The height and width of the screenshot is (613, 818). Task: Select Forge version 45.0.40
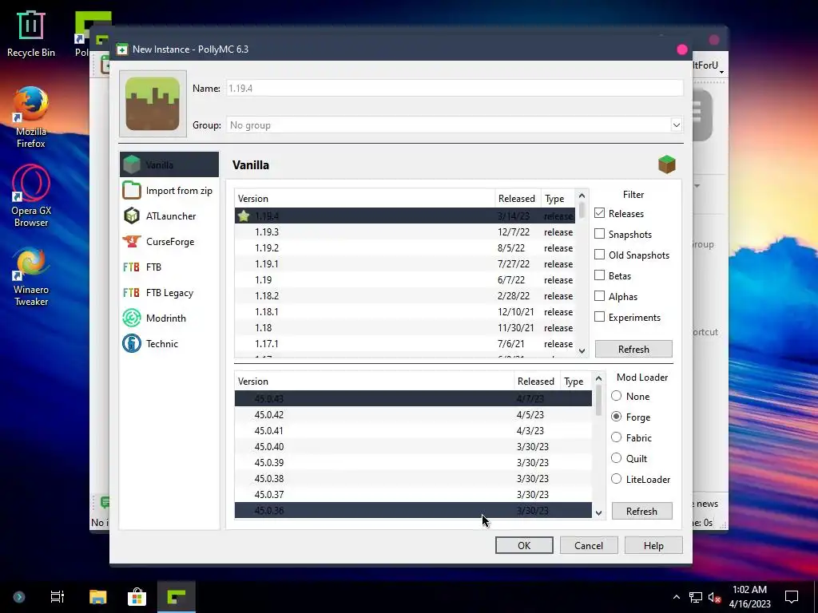[413, 447]
